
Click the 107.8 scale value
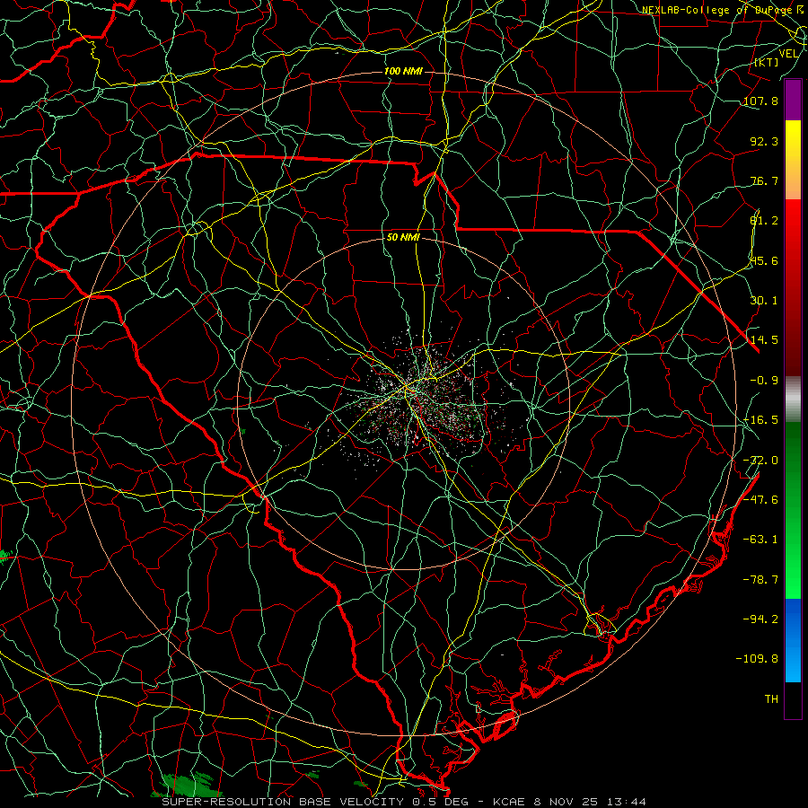[760, 101]
